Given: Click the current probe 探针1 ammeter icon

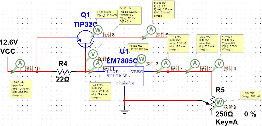Looking at the screenshot, I should pos(98,64).
